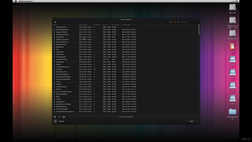The width and height of the screenshot is (252, 142).
Task: Sort by the Timelines column header
Action: click(97, 25)
